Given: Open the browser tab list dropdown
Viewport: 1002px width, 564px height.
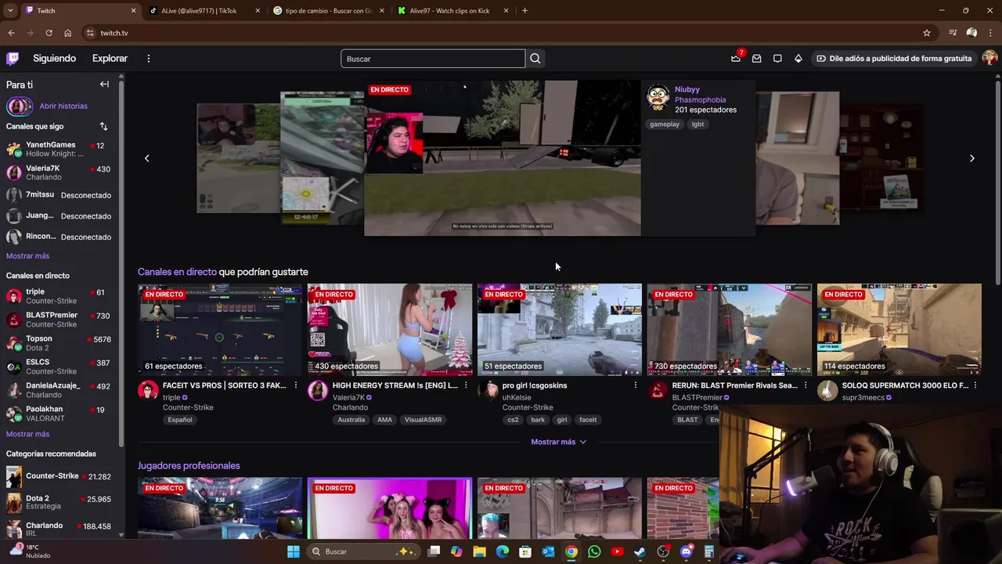Looking at the screenshot, I should click(10, 10).
